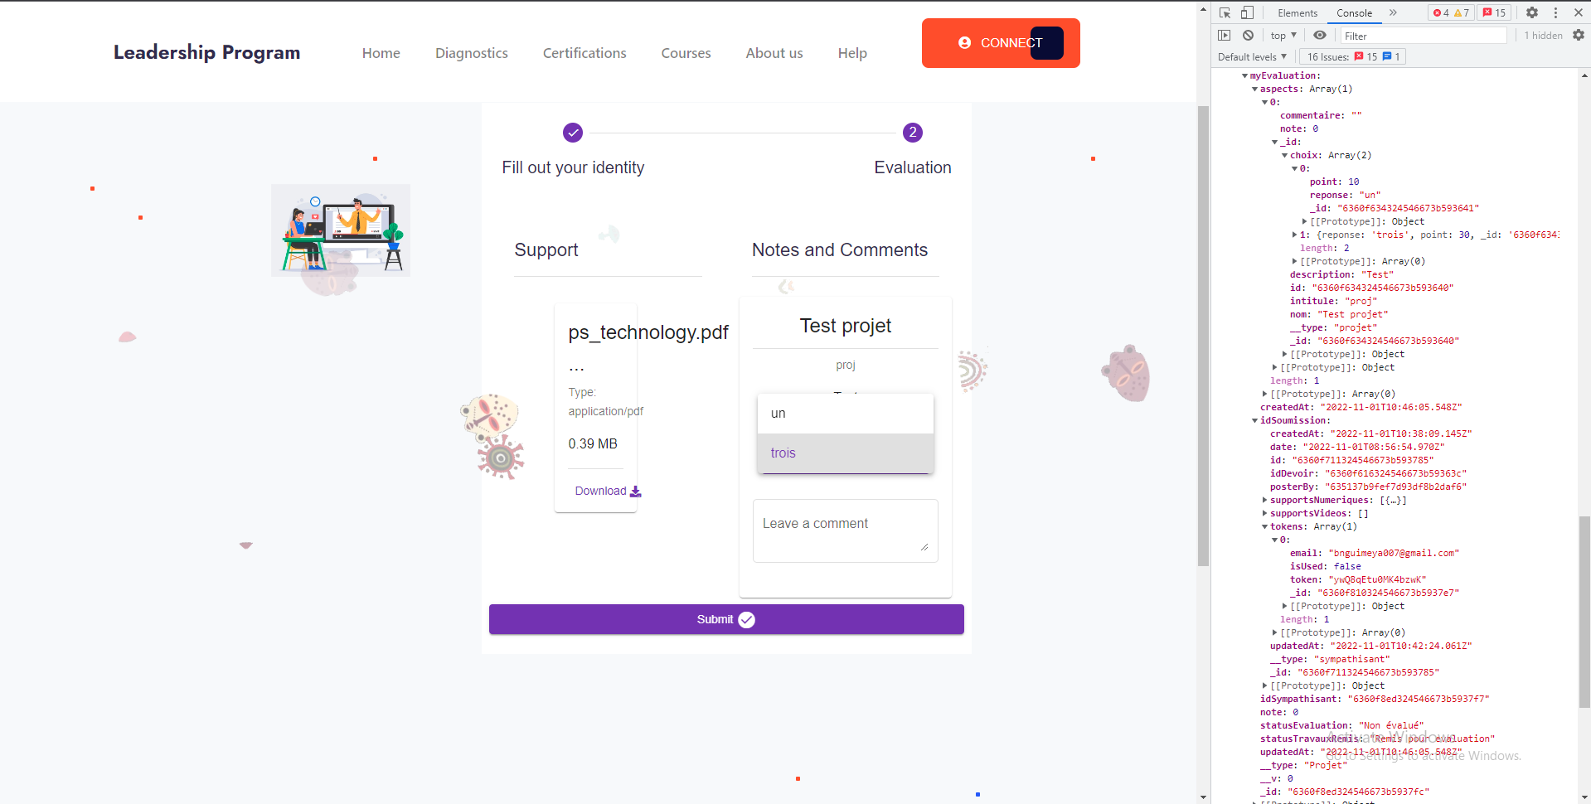Image resolution: width=1591 pixels, height=804 pixels.
Task: Switch to the Elements tab
Action: (1298, 13)
